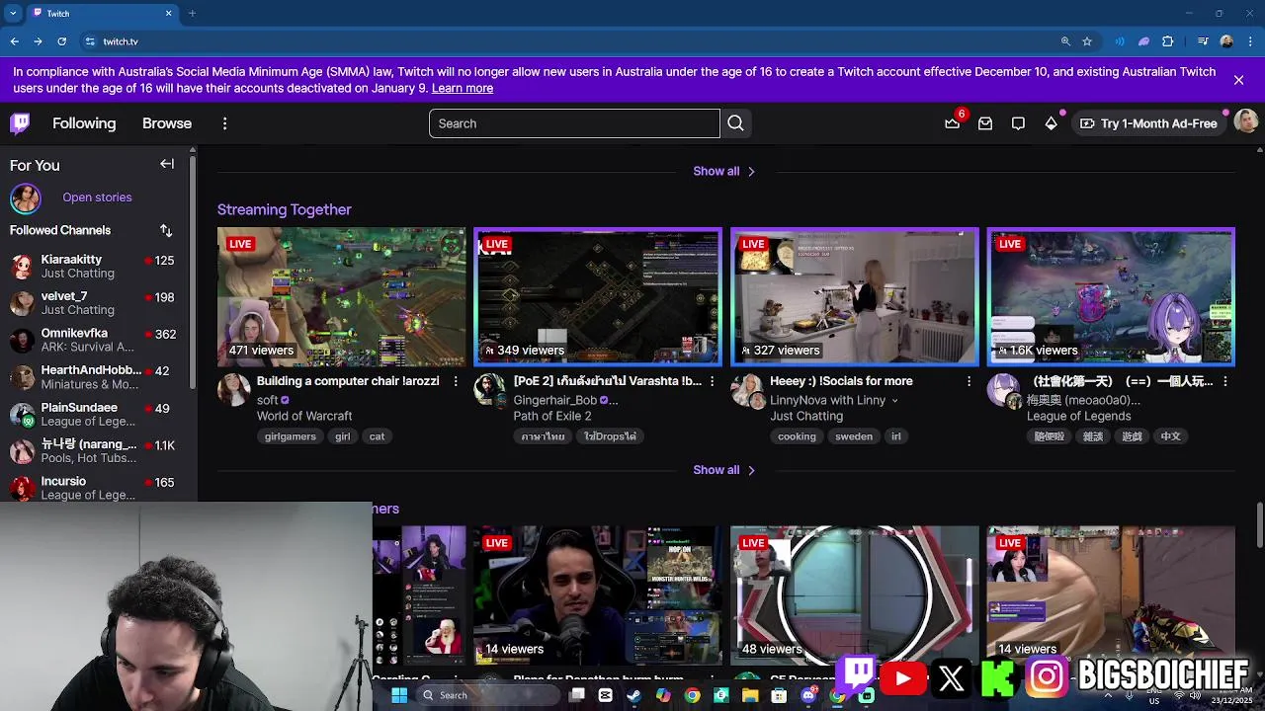Open the three-dot More menu beside Browse
Viewport: 1265px width, 711px height.
coord(224,123)
